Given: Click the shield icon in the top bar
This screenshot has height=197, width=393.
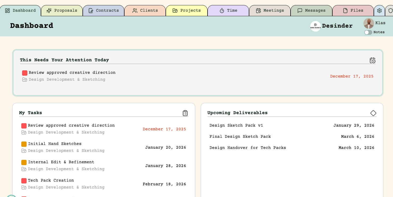Looking at the screenshot, I should tap(391, 11).
